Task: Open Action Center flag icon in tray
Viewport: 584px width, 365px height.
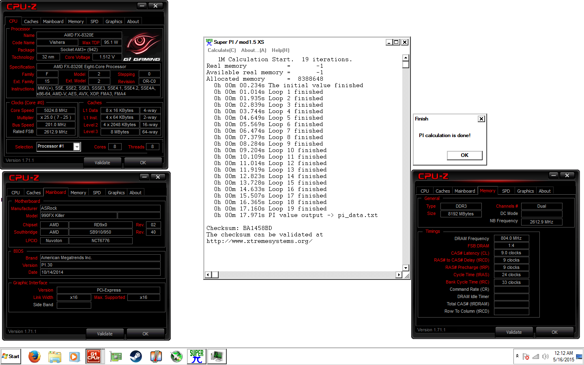Action: coord(526,356)
